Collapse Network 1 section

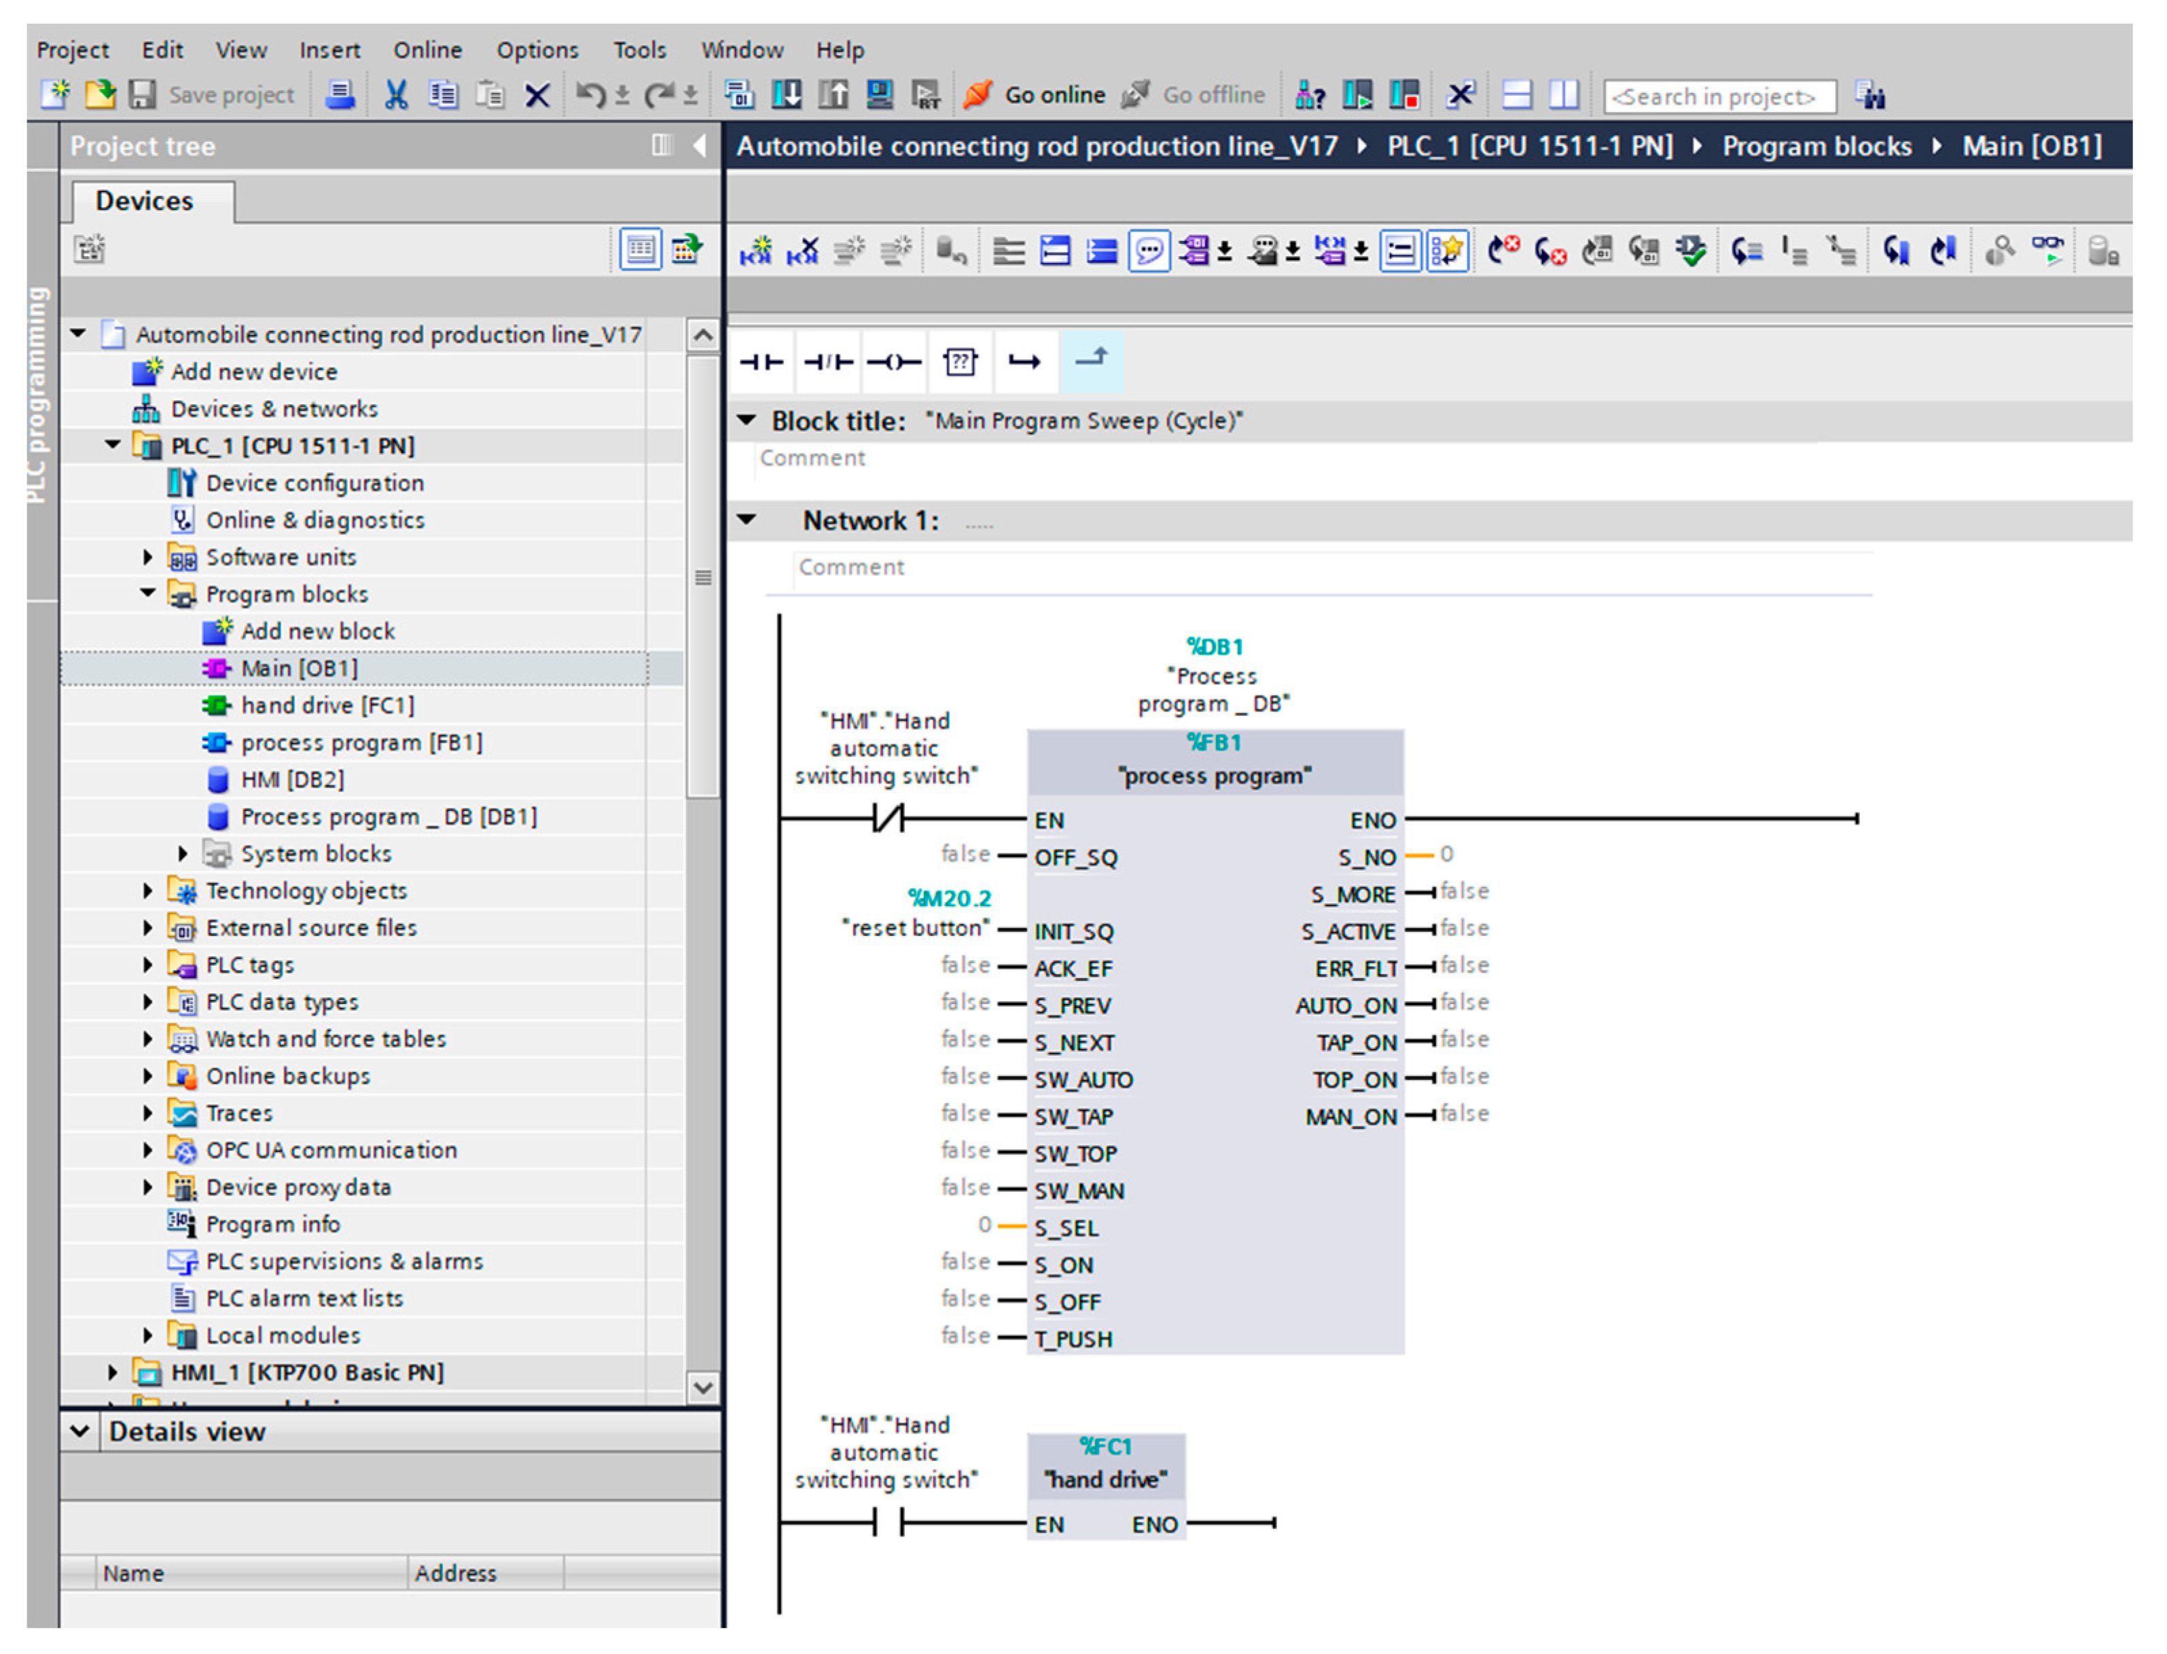pos(747,520)
